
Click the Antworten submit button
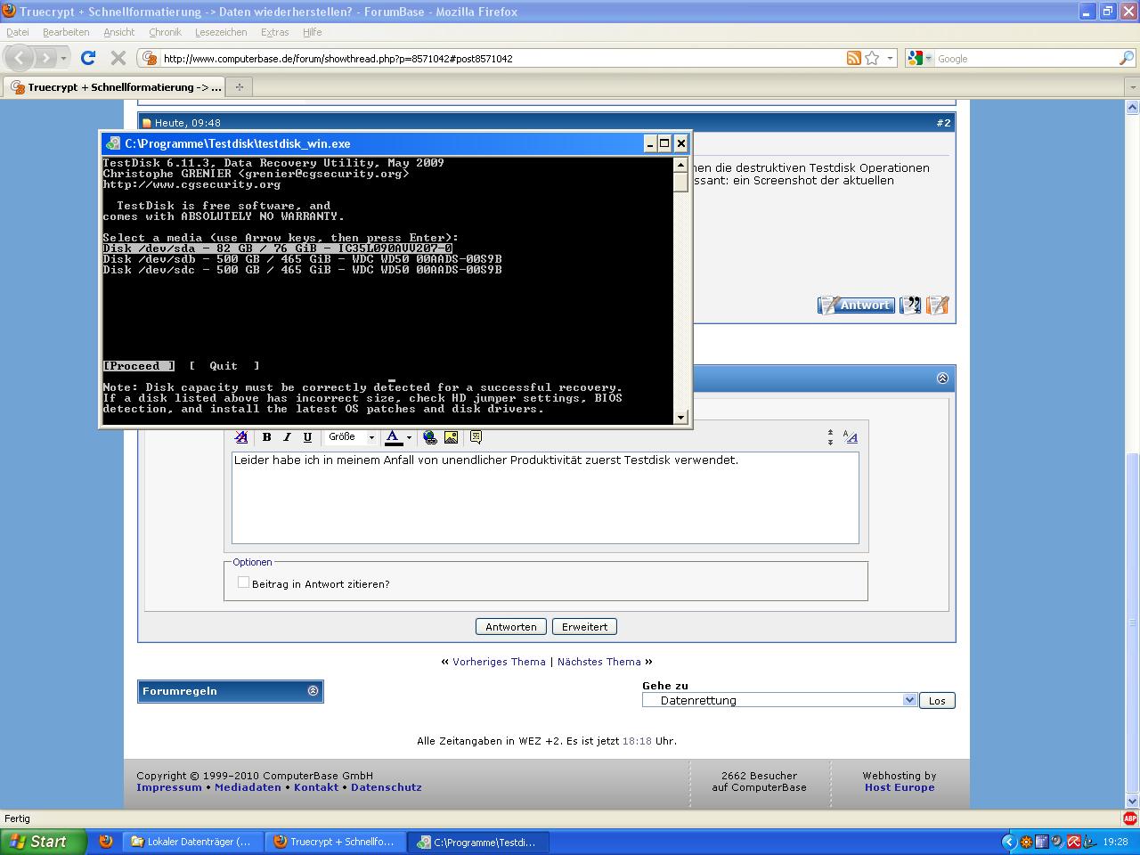(511, 626)
